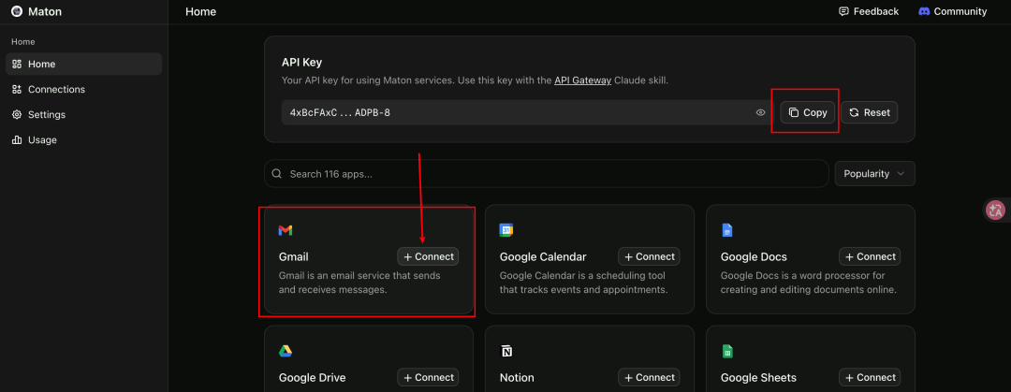
Task: Connect the Notion app
Action: pos(649,377)
